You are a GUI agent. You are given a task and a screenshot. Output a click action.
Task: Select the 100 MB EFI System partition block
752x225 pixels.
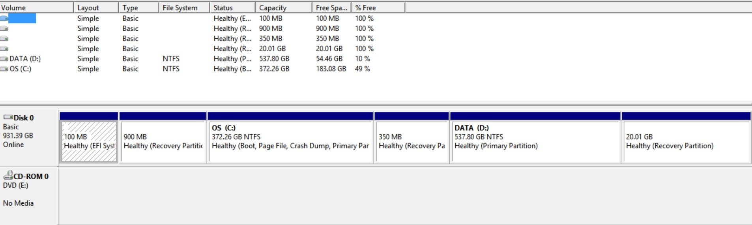pyautogui.click(x=89, y=141)
